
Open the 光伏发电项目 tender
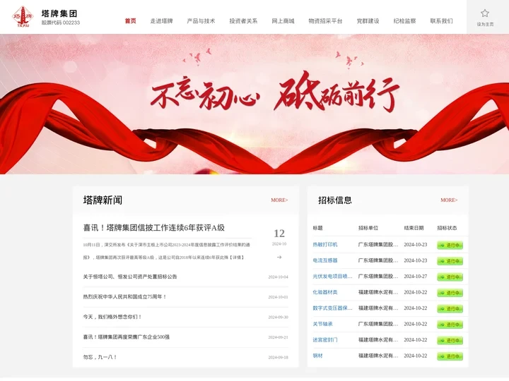click(x=332, y=277)
